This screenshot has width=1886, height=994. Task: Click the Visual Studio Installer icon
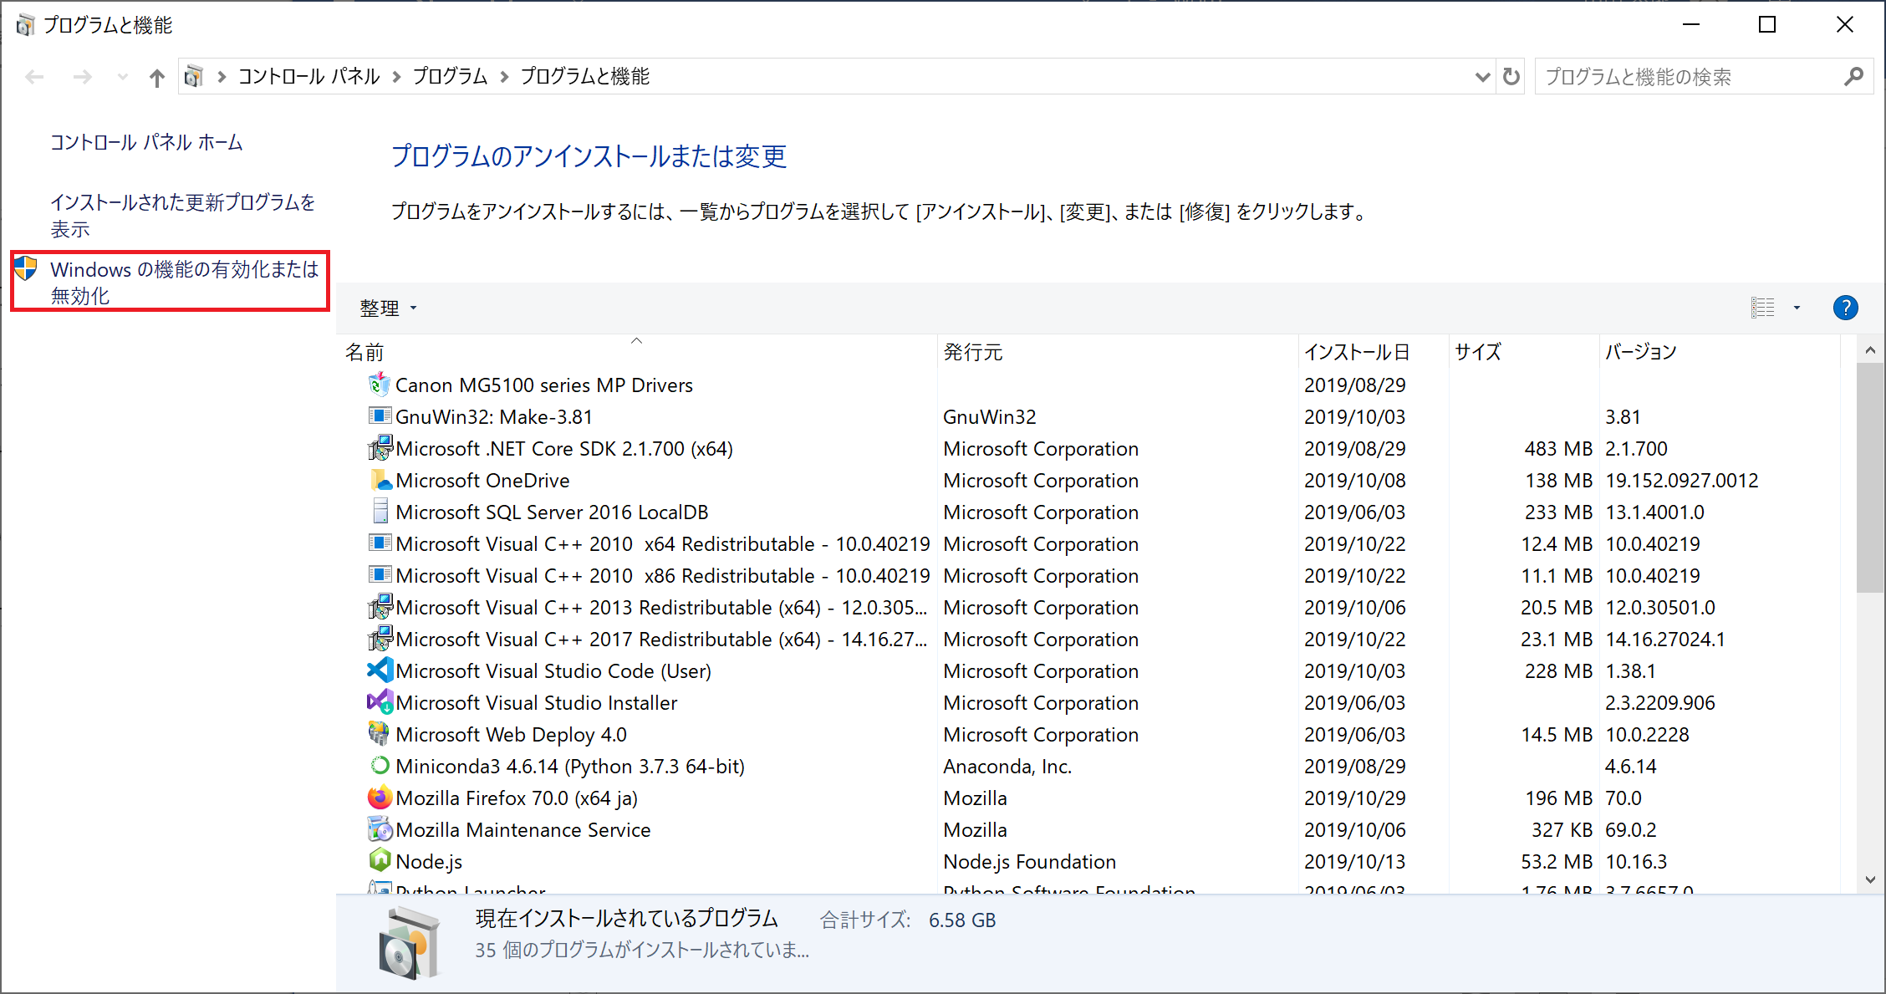click(x=380, y=702)
